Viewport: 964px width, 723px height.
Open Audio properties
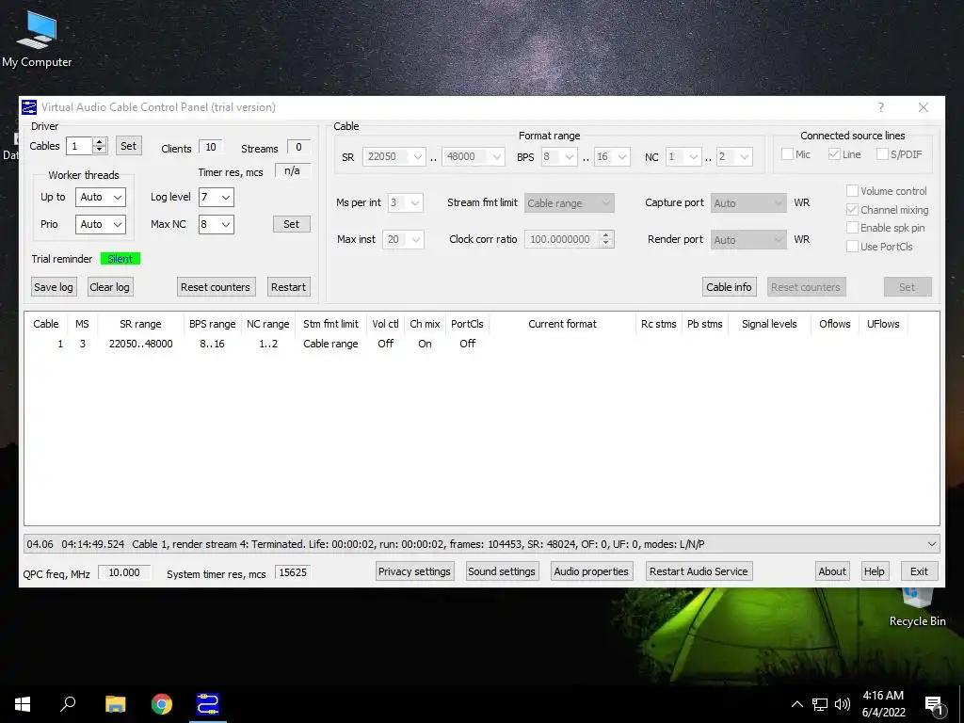point(591,571)
